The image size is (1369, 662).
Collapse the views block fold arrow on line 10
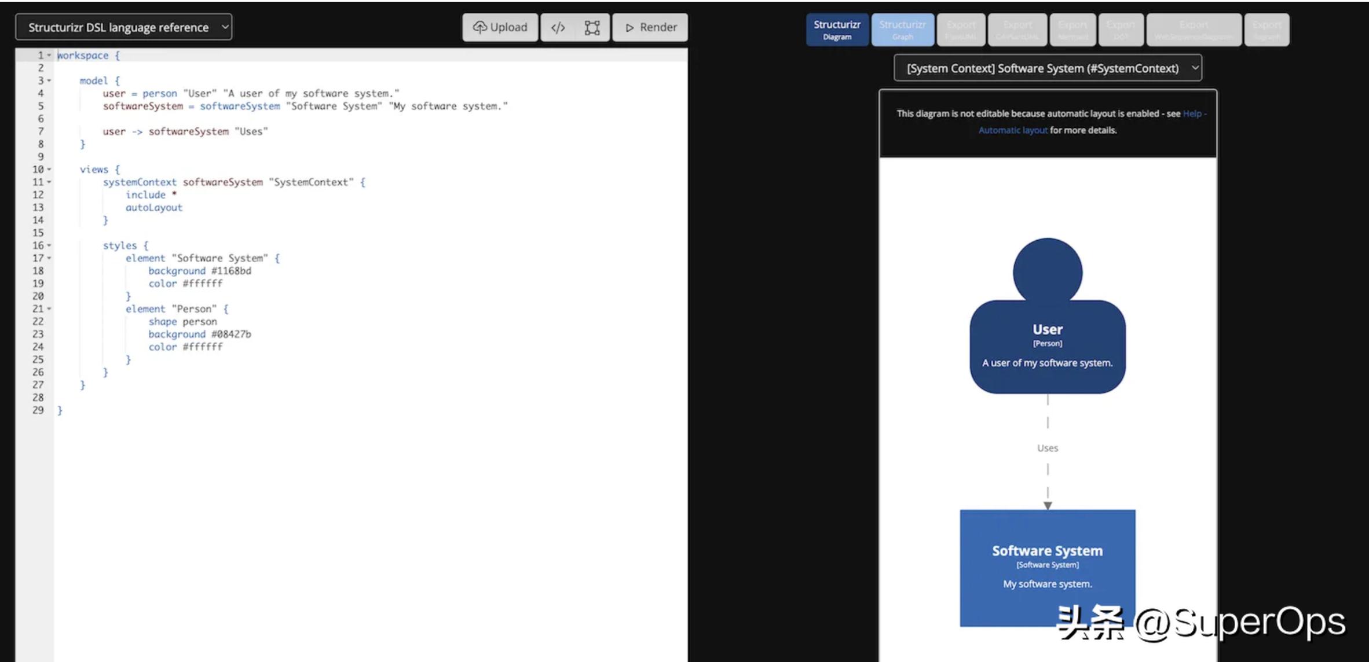(x=49, y=170)
